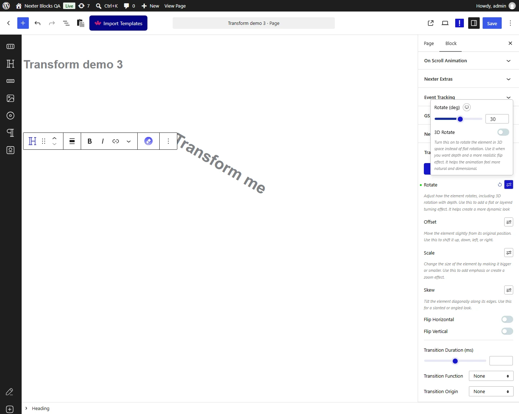
Task: Click the Rotate value input field
Action: (497, 119)
